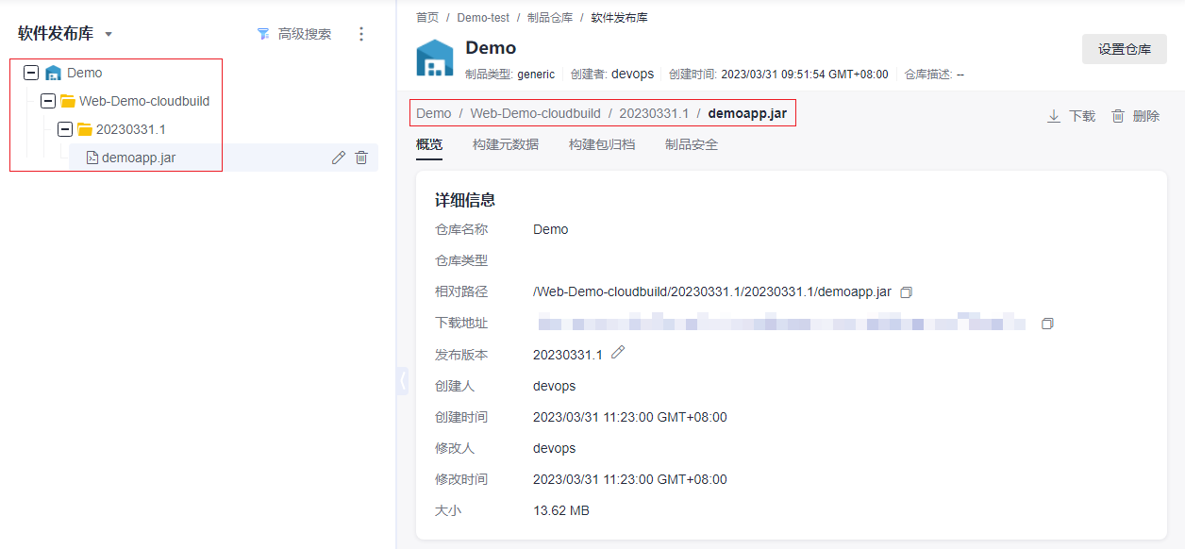Screen dimensions: 1185x549
Task: Click the Demo repository icon in tree
Action: pyautogui.click(x=53, y=73)
